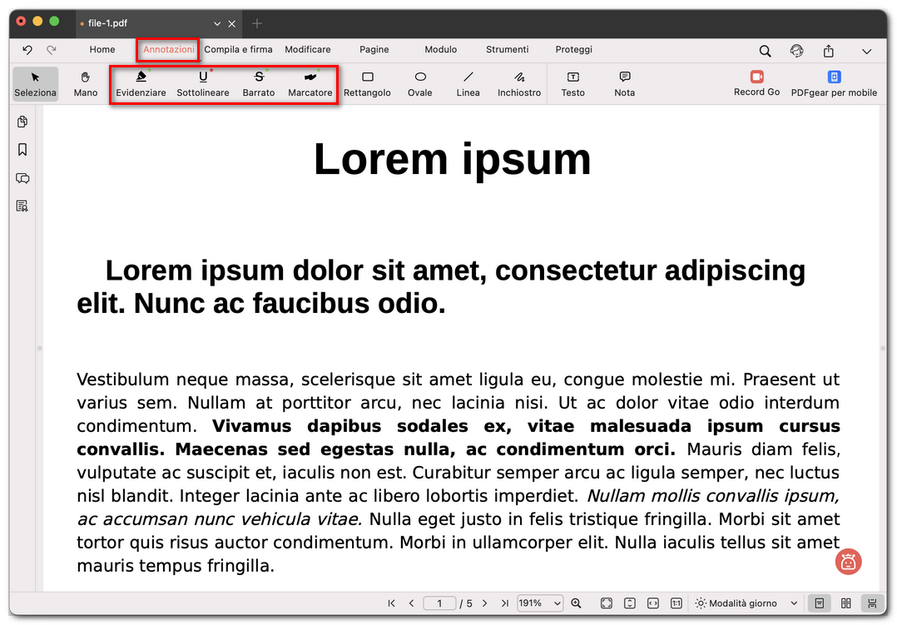Activate the Barrato strikethrough tool
This screenshot has height=625, width=897.
pyautogui.click(x=259, y=84)
